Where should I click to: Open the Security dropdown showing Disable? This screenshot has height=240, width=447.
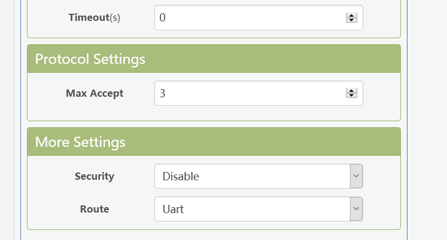pyautogui.click(x=251, y=176)
